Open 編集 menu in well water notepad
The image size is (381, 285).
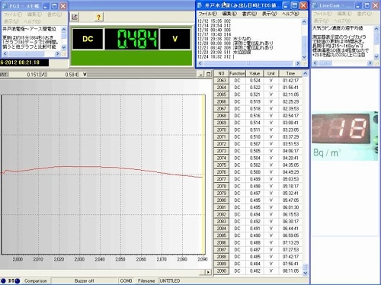coord(229,14)
